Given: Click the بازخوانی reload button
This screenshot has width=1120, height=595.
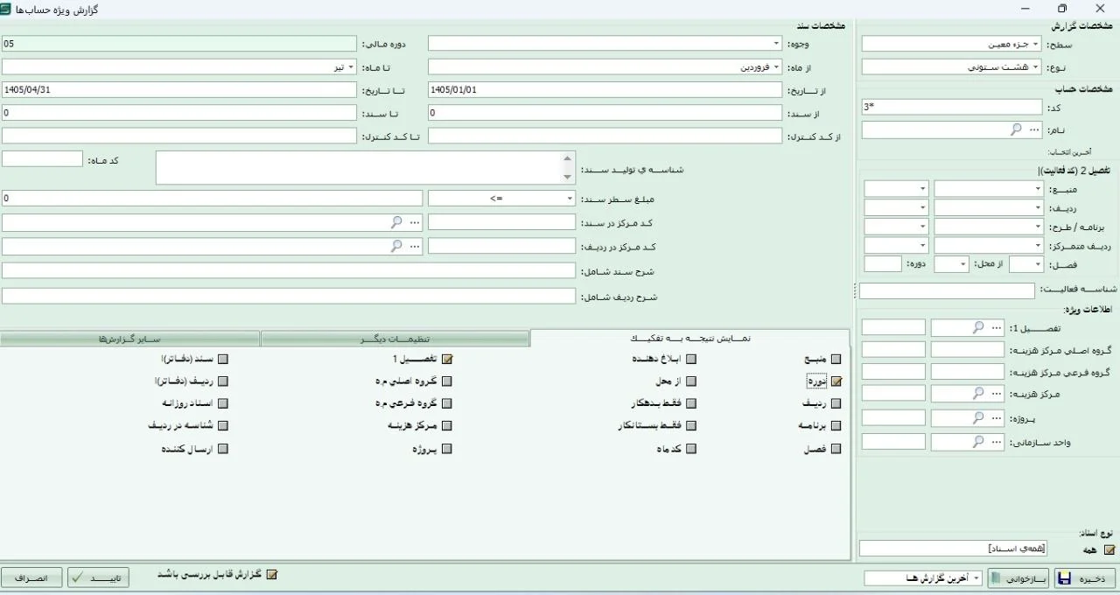Looking at the screenshot, I should coord(1018,577).
